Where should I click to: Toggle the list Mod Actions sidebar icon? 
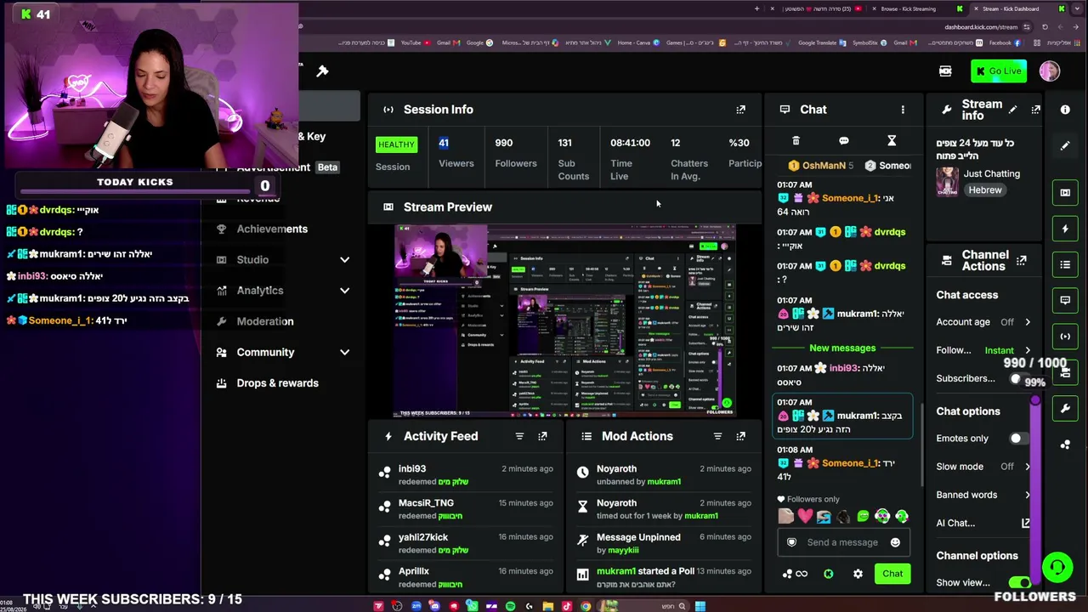1065,264
